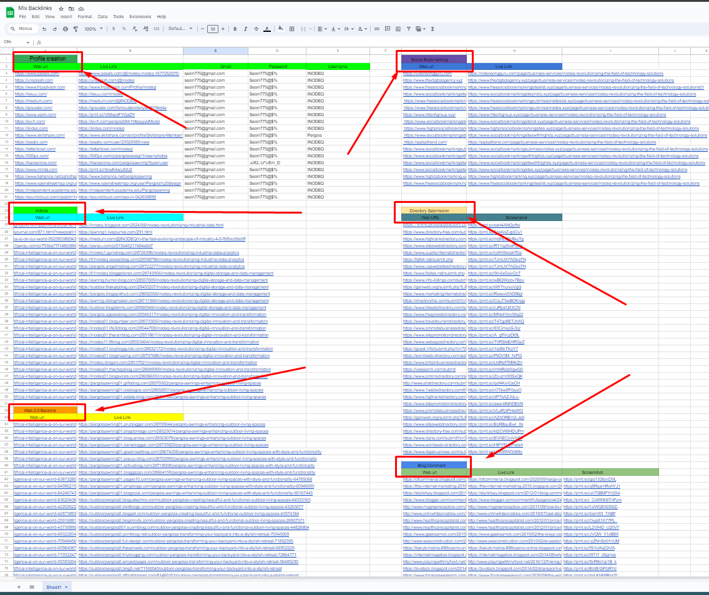709x595 pixels.
Task: Toggle strikethrough formatting
Action: (x=256, y=29)
